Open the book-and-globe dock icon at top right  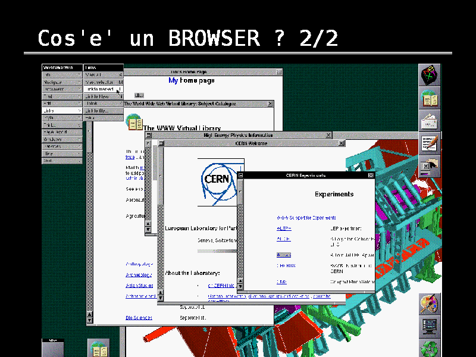point(430,98)
